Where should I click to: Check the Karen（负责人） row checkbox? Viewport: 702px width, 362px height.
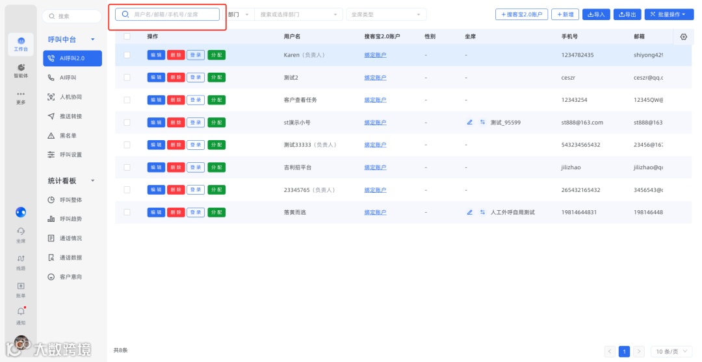coord(127,55)
